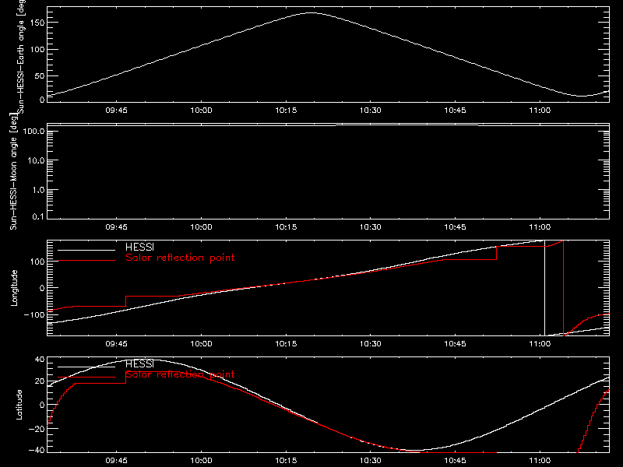Click the -40 tick on Latitude axis
Image resolution: width=623 pixels, height=467 pixels.
click(37, 451)
